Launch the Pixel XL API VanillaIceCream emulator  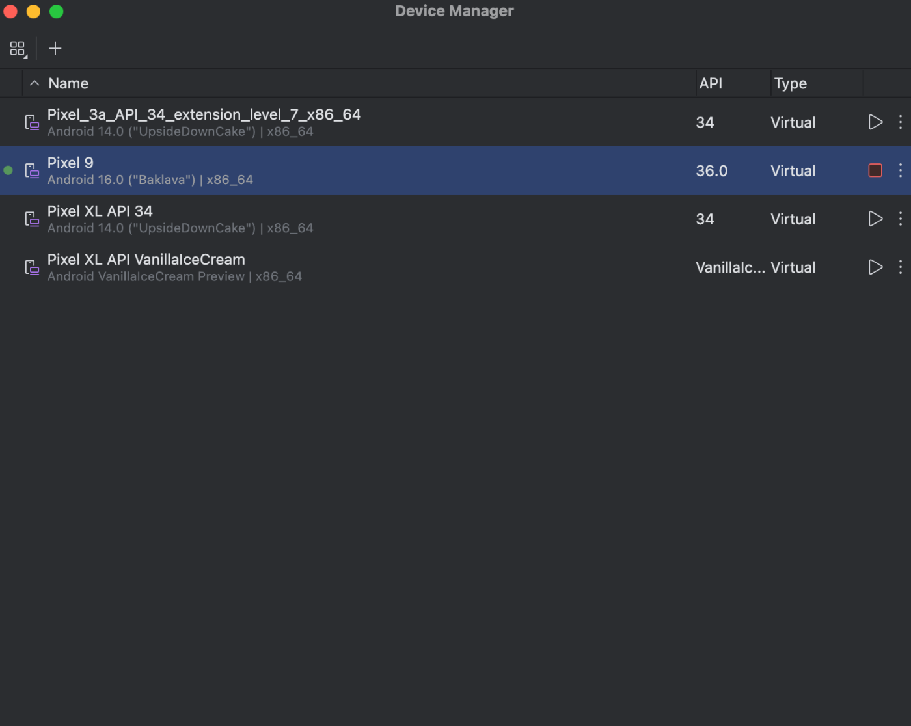[x=875, y=267]
